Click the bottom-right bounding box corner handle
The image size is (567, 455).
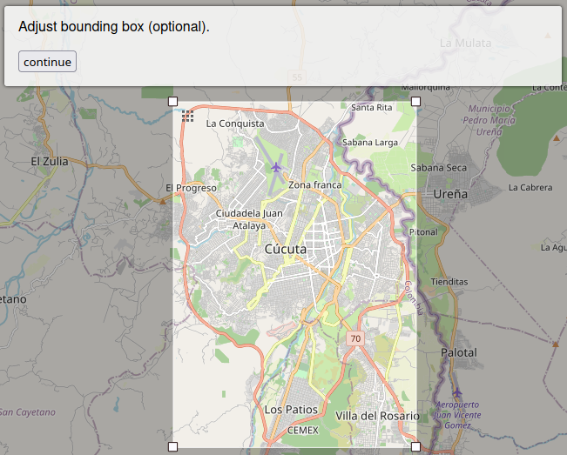click(x=415, y=446)
